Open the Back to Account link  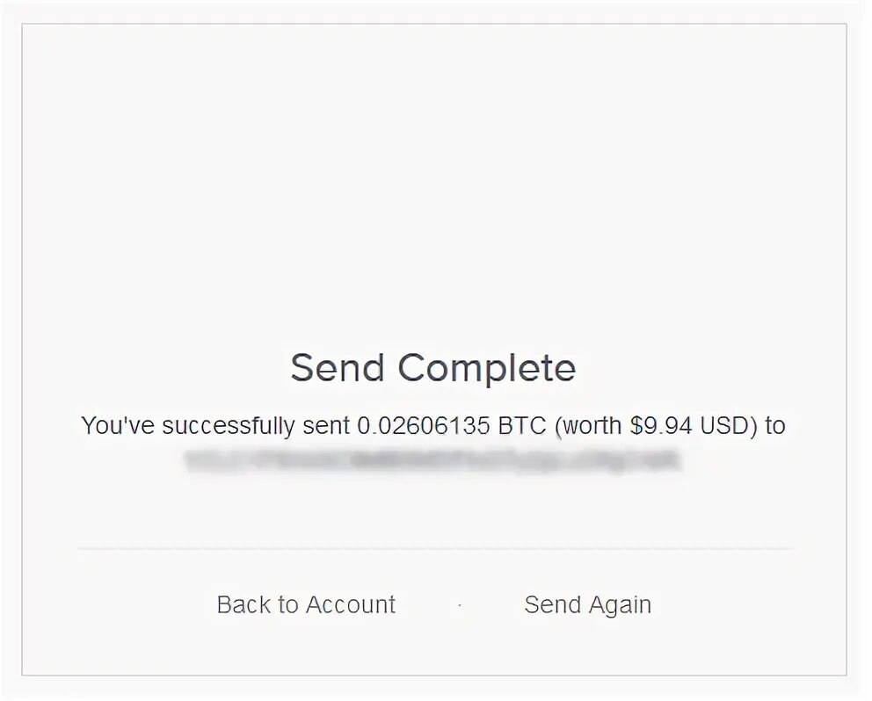tap(306, 605)
